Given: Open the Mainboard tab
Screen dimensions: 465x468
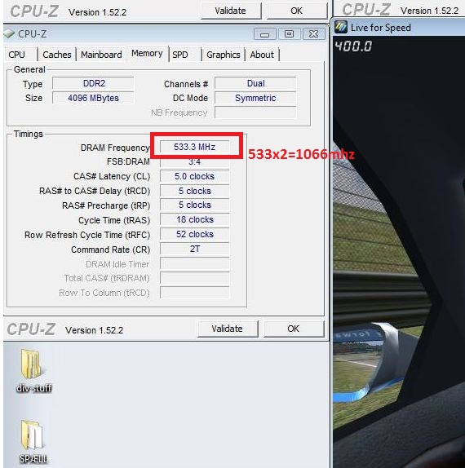Looking at the screenshot, I should [x=101, y=55].
